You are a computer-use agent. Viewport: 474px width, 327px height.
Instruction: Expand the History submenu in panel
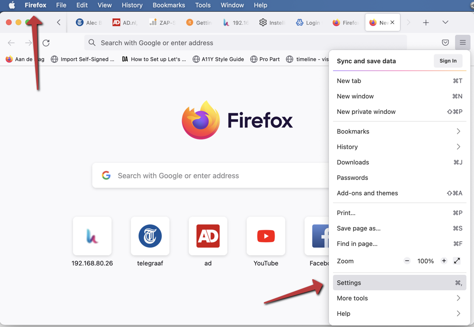(x=399, y=147)
